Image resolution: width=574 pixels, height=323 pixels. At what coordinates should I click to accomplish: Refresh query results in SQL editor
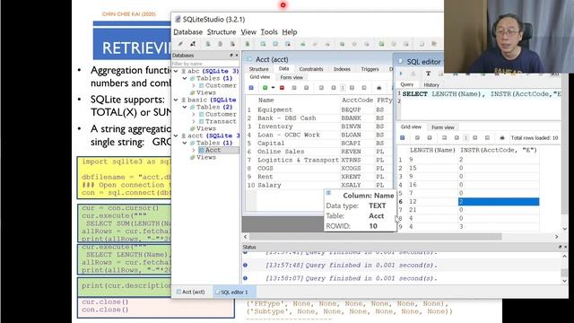(403, 137)
